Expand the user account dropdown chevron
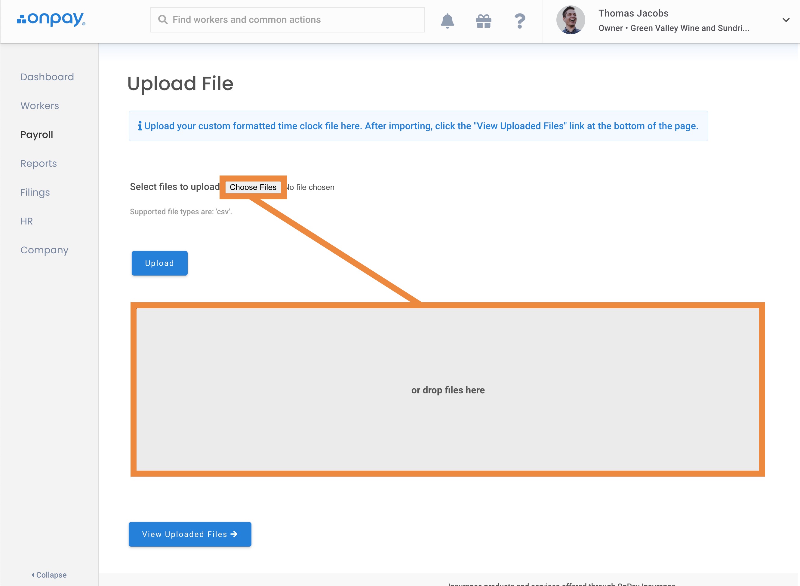The image size is (800, 586). pyautogui.click(x=786, y=20)
